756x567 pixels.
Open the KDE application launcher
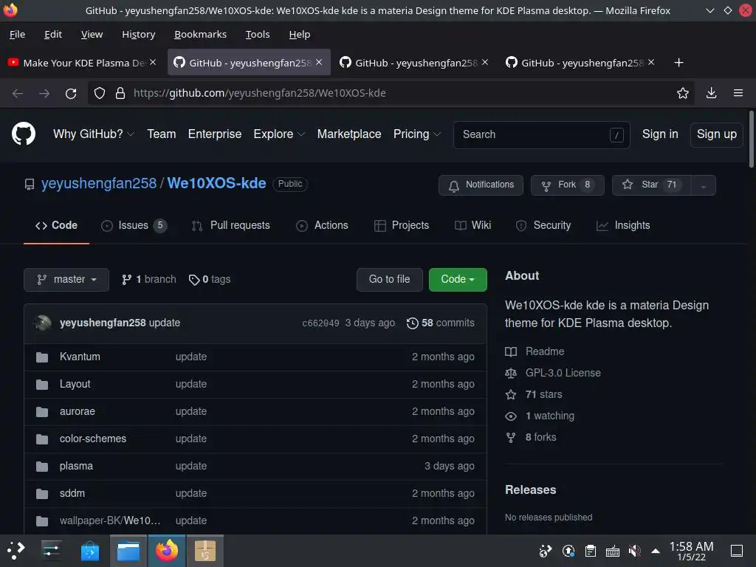pyautogui.click(x=16, y=550)
